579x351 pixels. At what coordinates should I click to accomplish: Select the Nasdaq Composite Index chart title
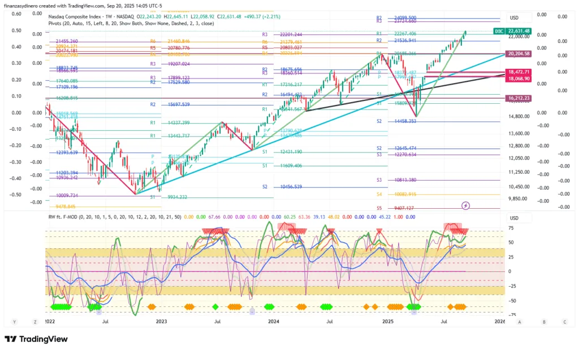[91, 16]
